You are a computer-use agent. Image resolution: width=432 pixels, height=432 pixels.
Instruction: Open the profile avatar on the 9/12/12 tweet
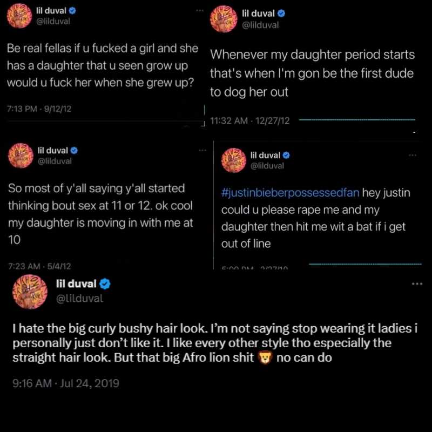[19, 16]
